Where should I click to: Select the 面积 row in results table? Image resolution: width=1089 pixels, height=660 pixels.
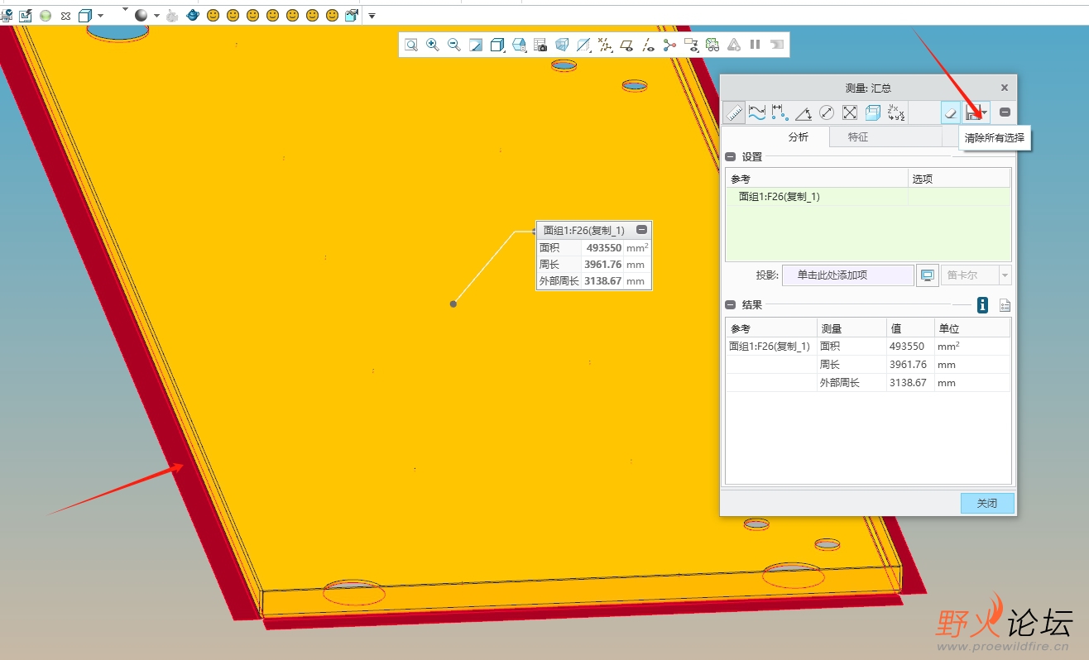click(868, 347)
